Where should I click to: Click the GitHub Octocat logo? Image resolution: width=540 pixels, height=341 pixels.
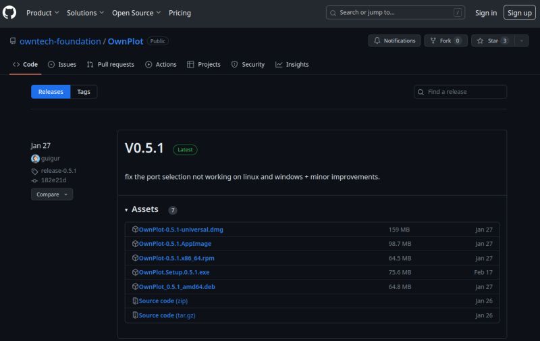point(9,13)
